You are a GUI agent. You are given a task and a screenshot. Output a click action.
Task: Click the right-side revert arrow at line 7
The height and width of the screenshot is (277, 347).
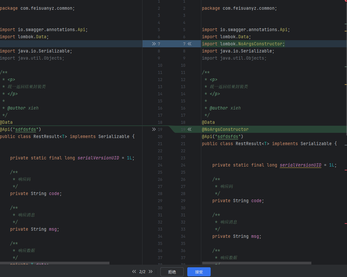click(190, 44)
